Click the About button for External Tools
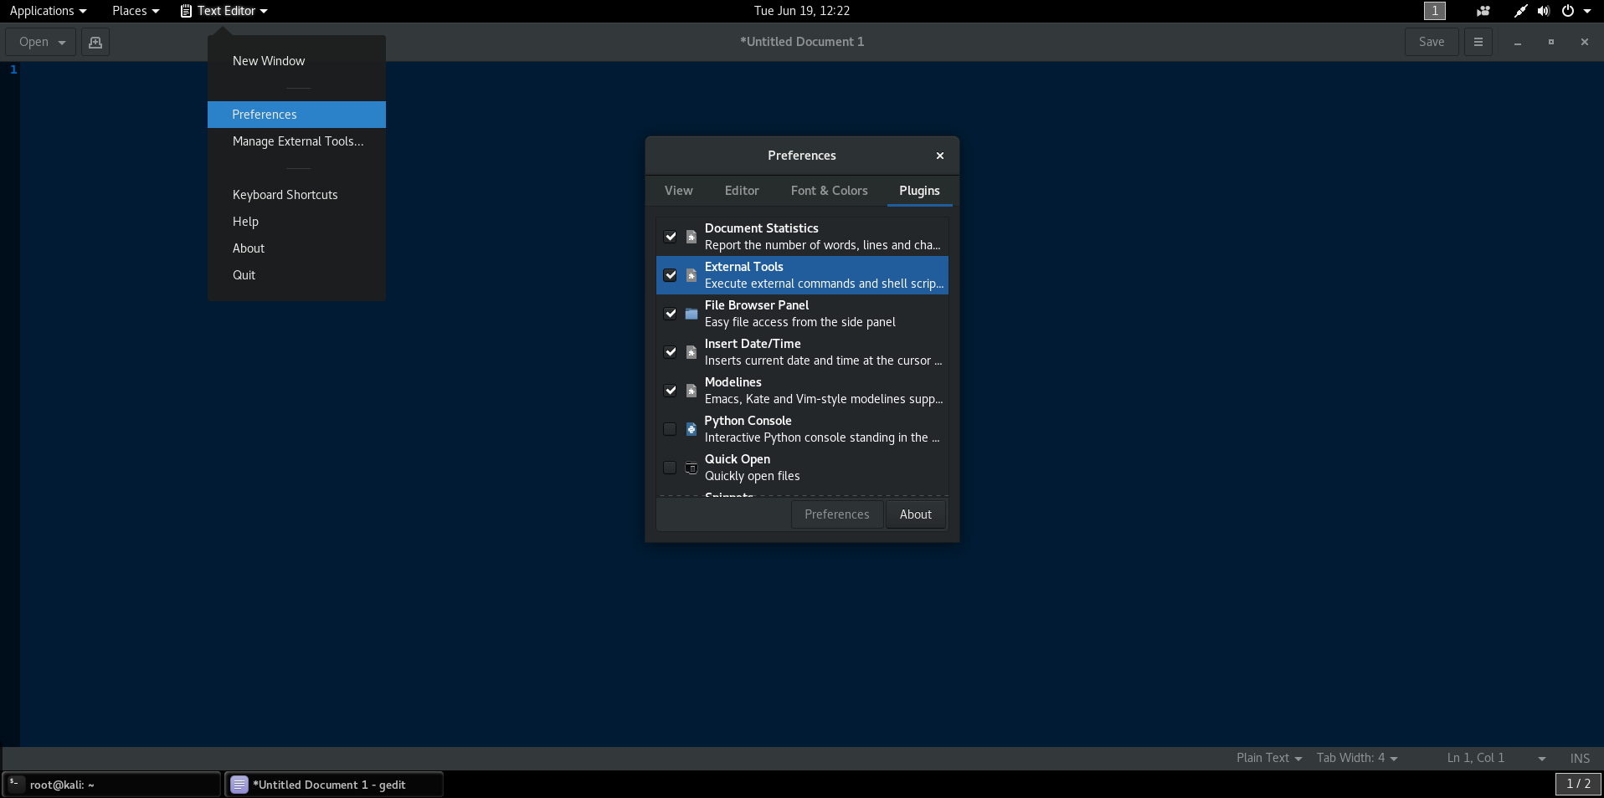 click(915, 514)
